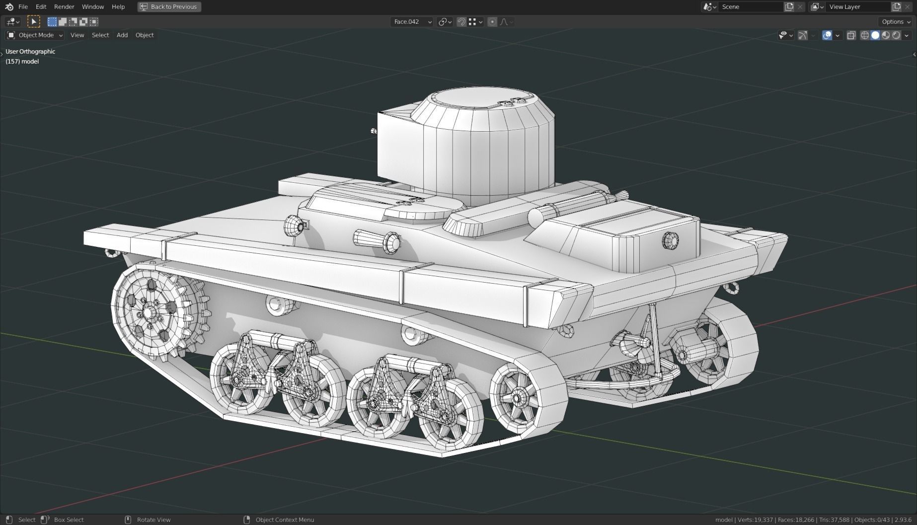Switch to Rendered viewport shading

tap(896, 35)
